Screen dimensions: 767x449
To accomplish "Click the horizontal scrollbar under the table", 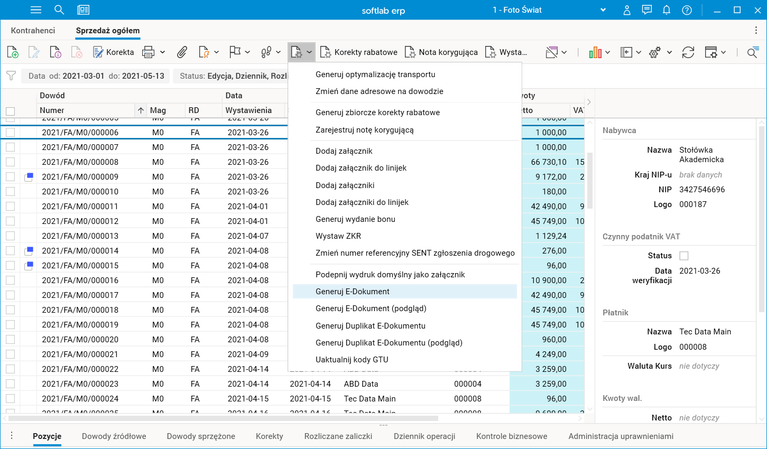I will pos(223,418).
